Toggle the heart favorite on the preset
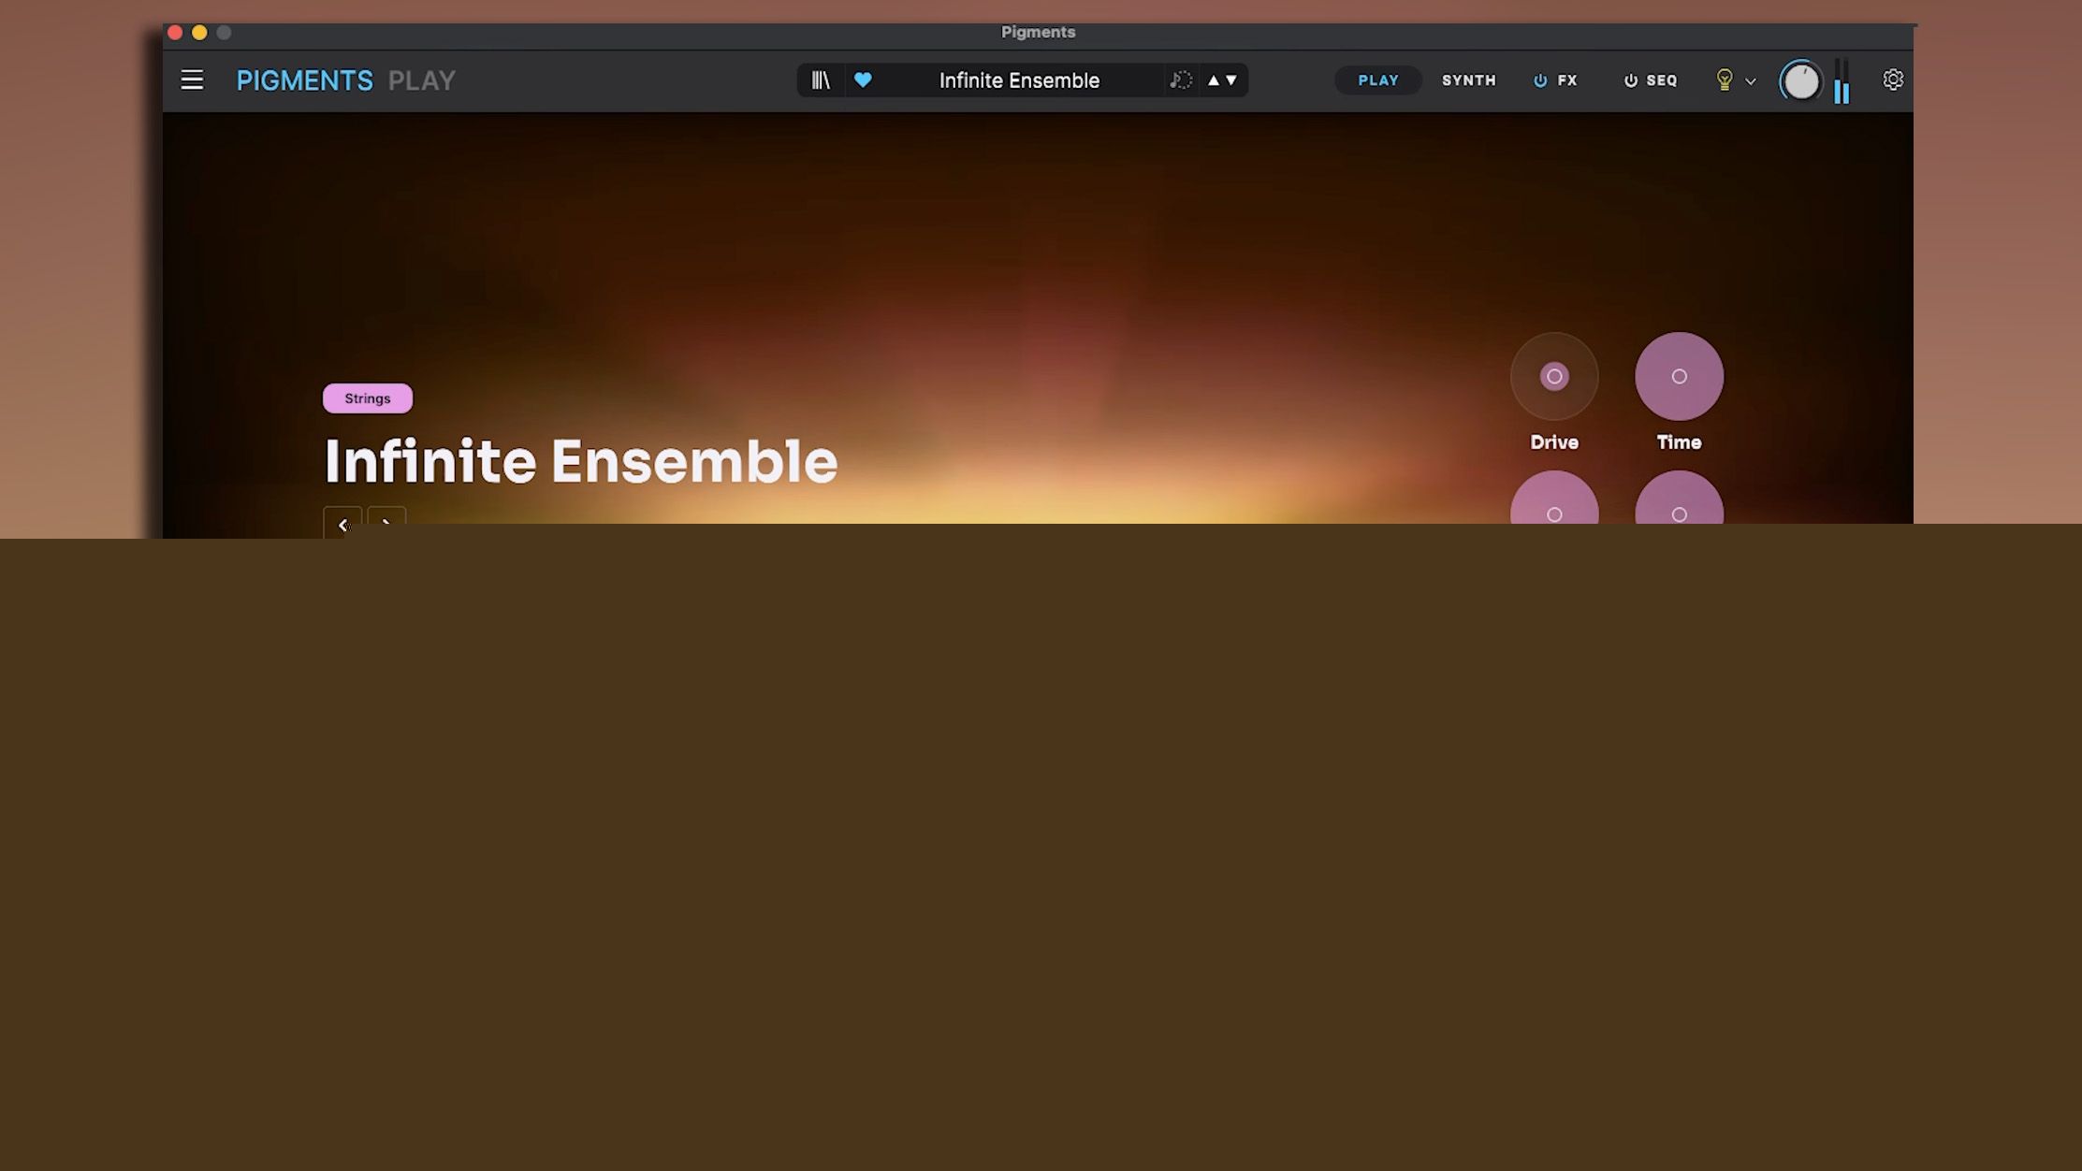The height and width of the screenshot is (1171, 2082). click(863, 80)
